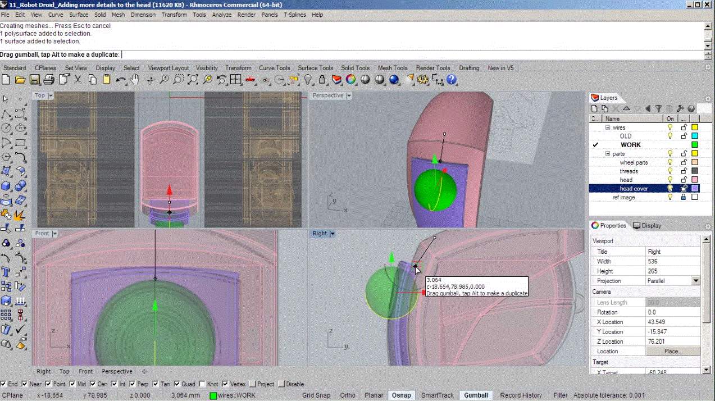The width and height of the screenshot is (715, 401).
Task: Click the padlock Lock objects icon
Action: [x=322, y=80]
